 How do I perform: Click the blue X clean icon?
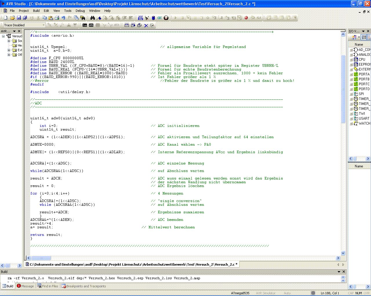146,25
